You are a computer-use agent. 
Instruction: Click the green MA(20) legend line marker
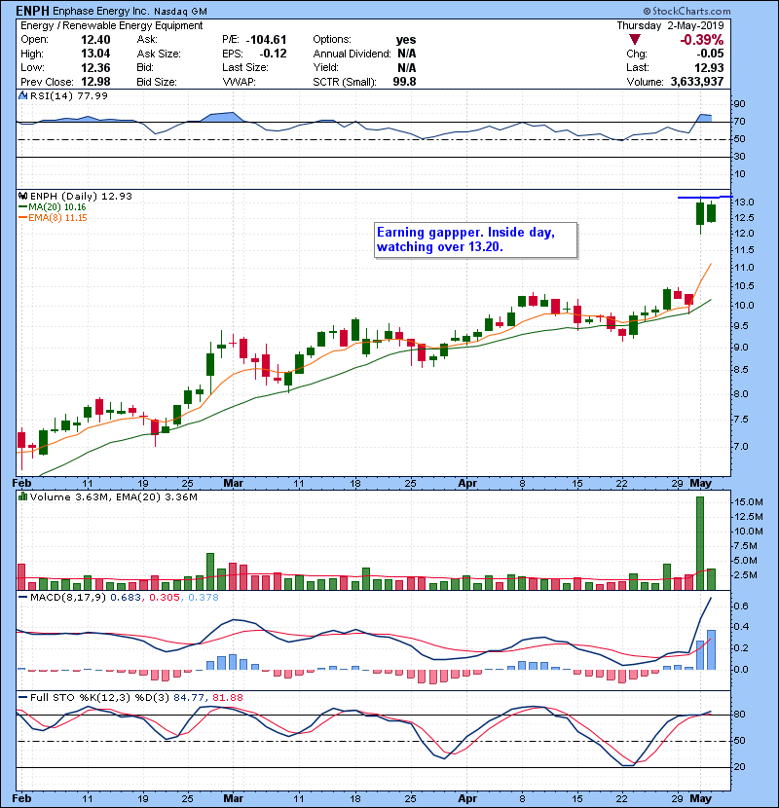click(x=23, y=206)
